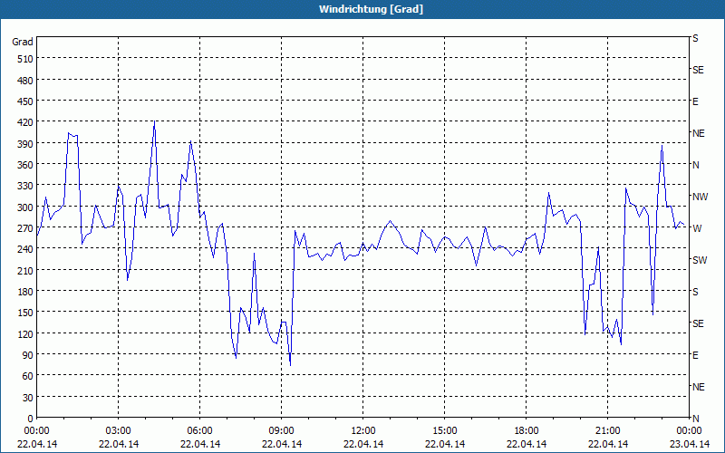The height and width of the screenshot is (453, 725).
Task: Select the 180 y-axis value
Action: (x=26, y=292)
